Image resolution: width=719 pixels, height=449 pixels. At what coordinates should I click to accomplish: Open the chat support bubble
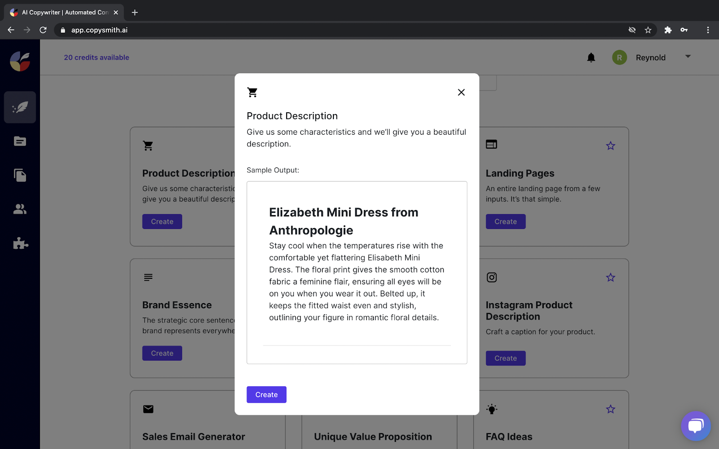[696, 426]
